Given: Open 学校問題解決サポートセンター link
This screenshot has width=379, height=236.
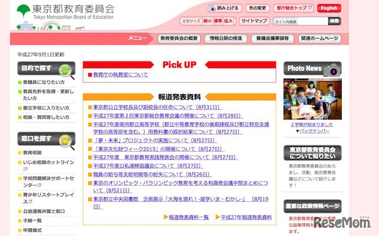Looking at the screenshot, I should coord(49,181).
